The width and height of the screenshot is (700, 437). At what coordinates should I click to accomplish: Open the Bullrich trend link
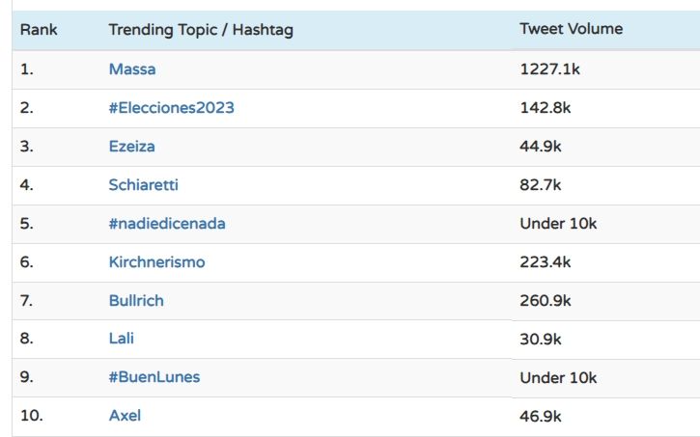click(x=136, y=301)
